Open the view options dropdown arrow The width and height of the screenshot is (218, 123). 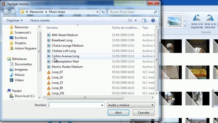pos(136,20)
